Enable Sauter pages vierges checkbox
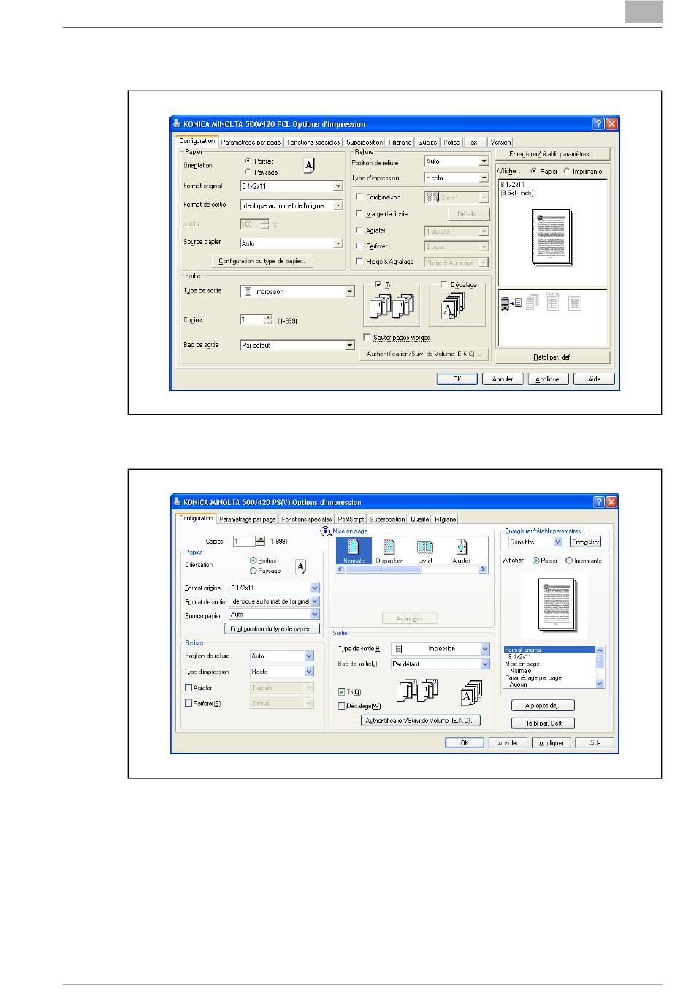Viewport: 694px width, 1007px height. [367, 338]
